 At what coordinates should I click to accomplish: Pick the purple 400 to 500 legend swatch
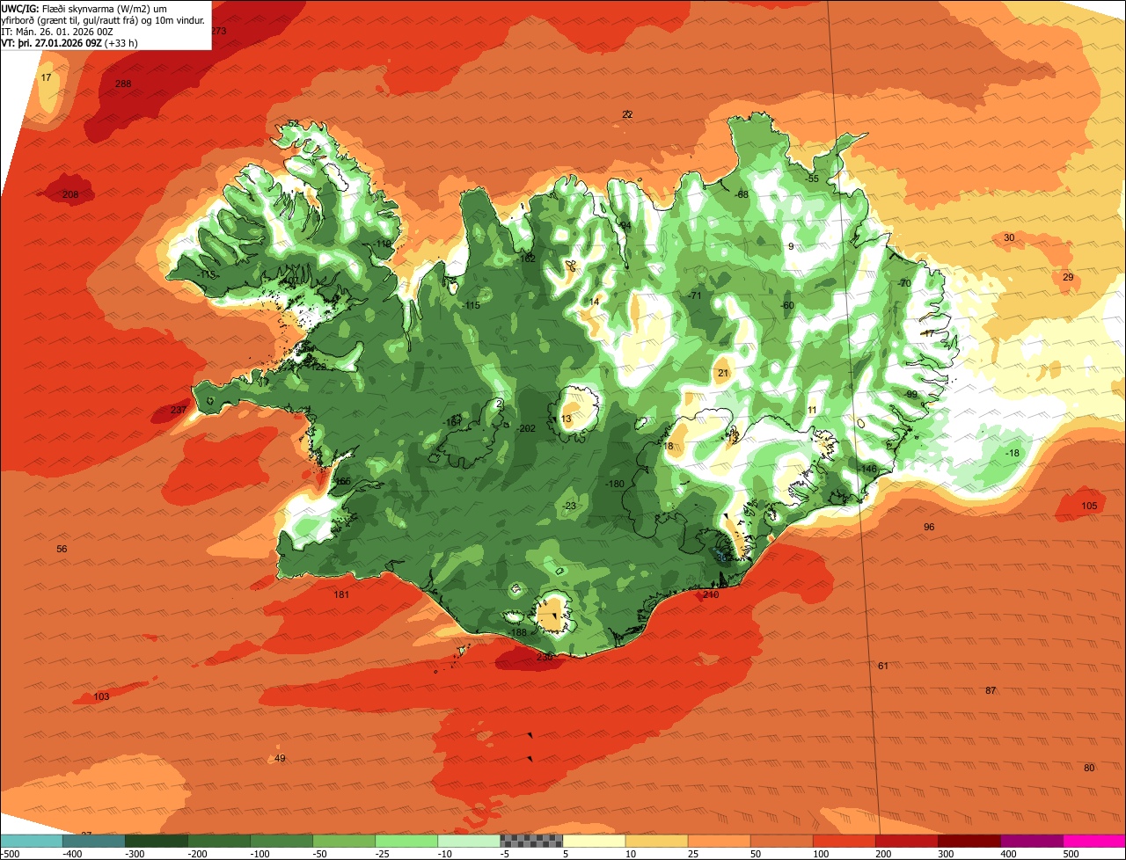(x=1031, y=841)
